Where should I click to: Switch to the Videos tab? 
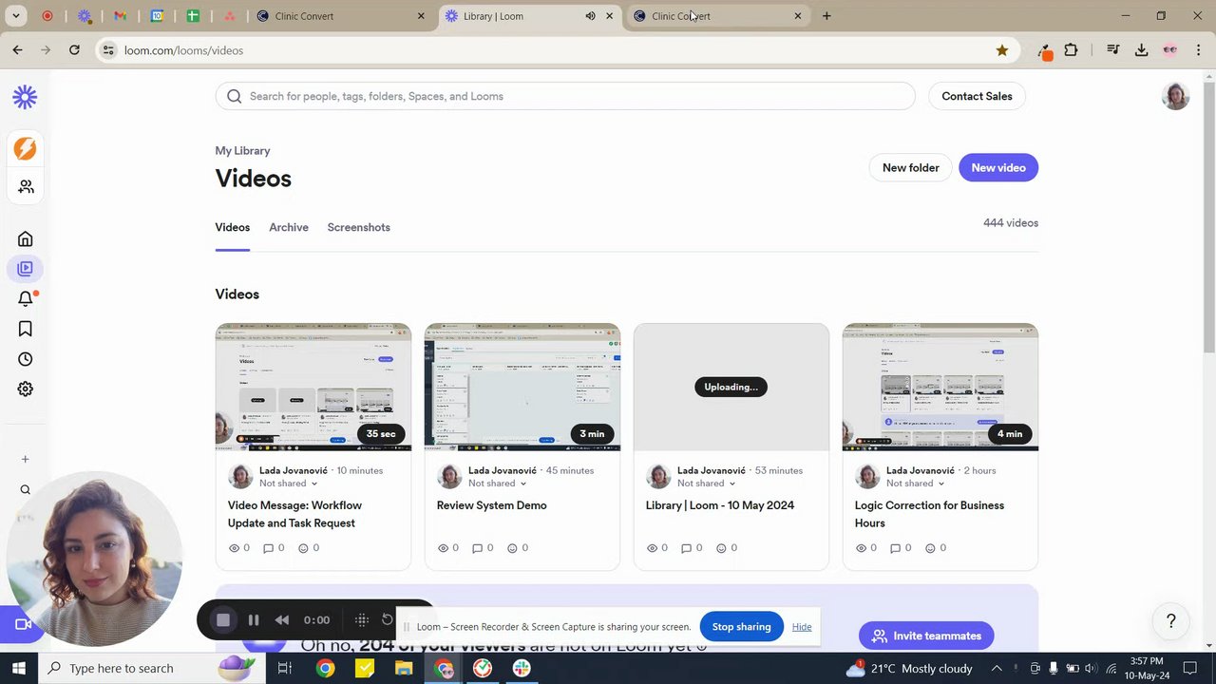[x=233, y=228]
